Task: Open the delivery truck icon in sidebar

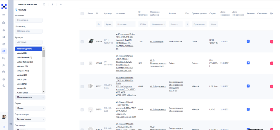Action: (4, 58)
